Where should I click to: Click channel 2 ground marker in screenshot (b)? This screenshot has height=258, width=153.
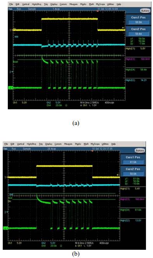(5, 212)
